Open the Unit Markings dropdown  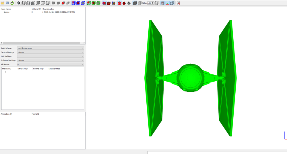click(51, 56)
